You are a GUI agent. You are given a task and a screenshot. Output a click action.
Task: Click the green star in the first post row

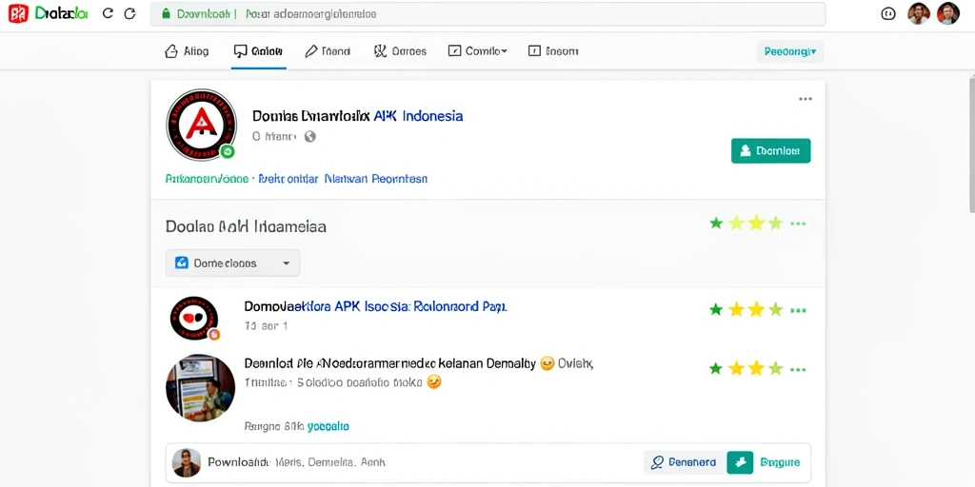(716, 309)
